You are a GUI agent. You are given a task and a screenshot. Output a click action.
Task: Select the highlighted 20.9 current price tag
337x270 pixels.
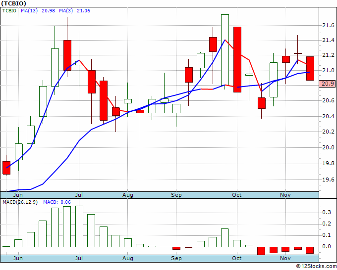(327, 84)
